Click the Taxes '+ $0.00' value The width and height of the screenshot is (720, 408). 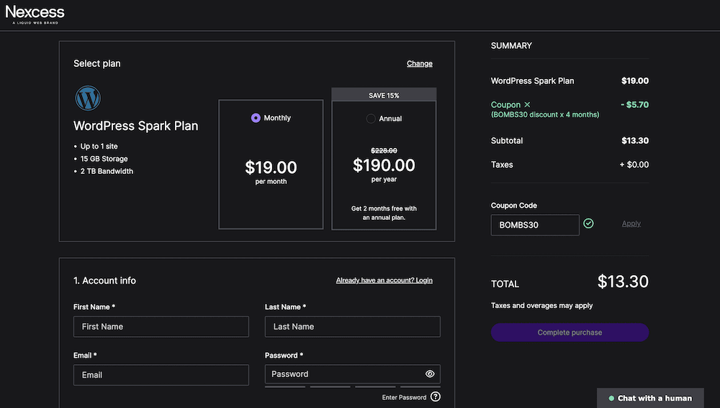(x=634, y=164)
